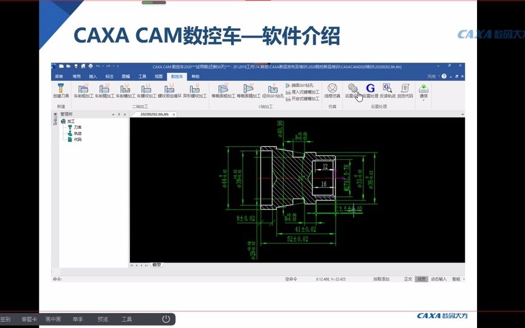Select 车螺纹加工 thread turning tool
The height and width of the screenshot is (328, 525).
146,91
